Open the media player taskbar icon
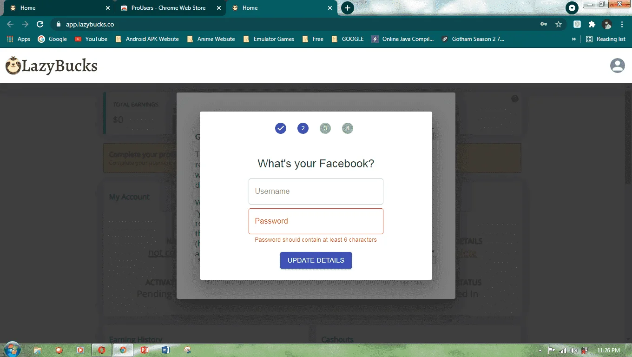The image size is (632, 357). coord(80,350)
